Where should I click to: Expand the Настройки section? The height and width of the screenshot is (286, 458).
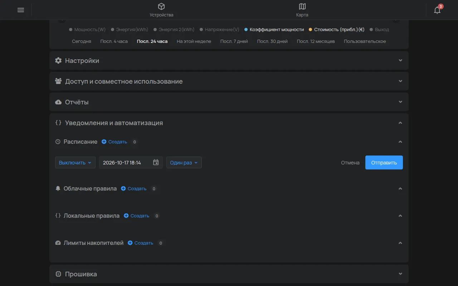pos(229,60)
